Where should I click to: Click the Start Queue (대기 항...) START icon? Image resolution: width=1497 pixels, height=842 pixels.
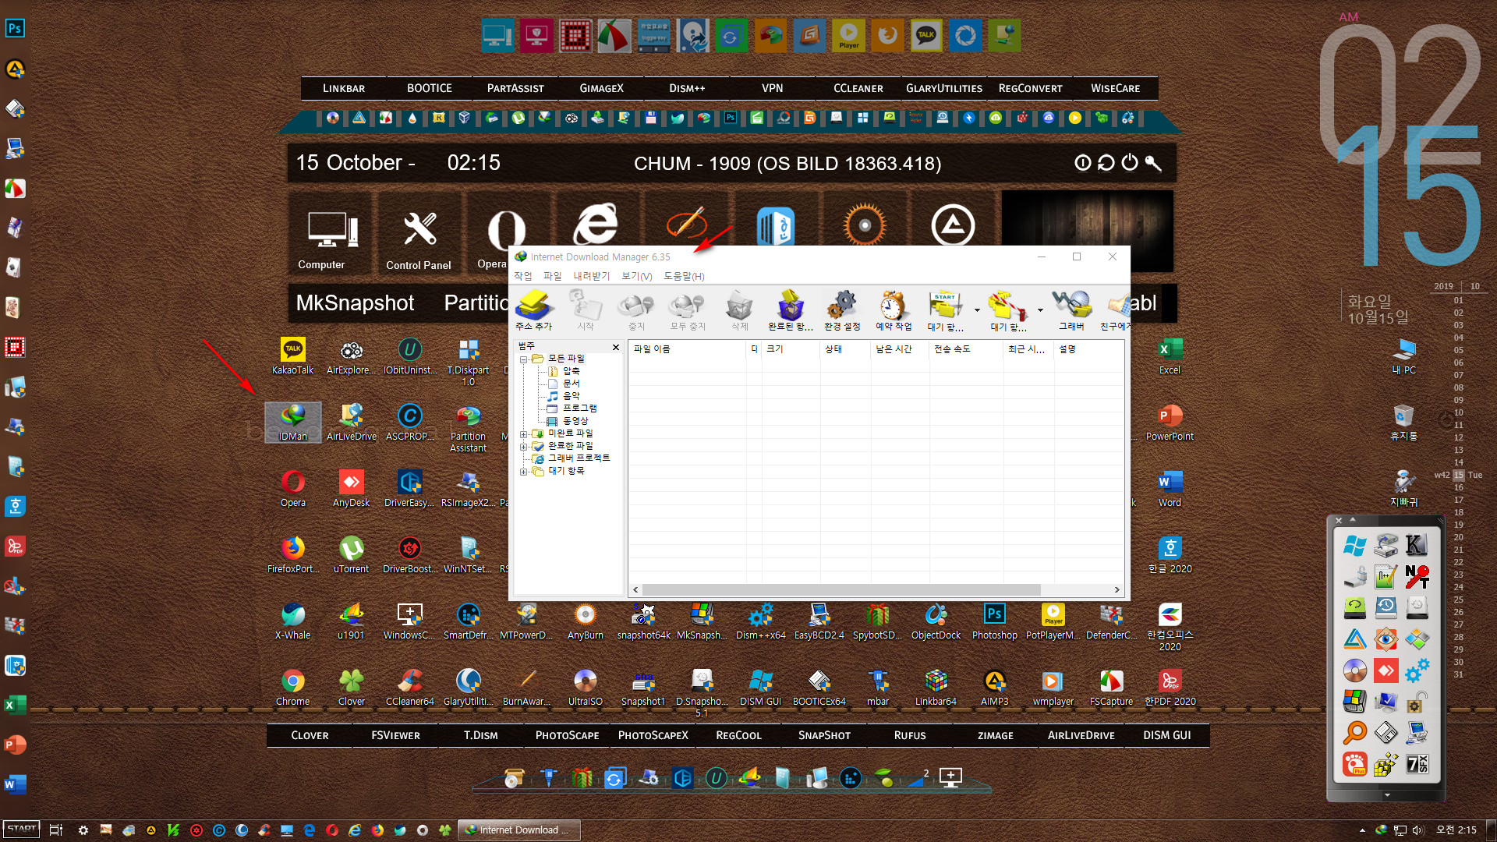pos(945,310)
